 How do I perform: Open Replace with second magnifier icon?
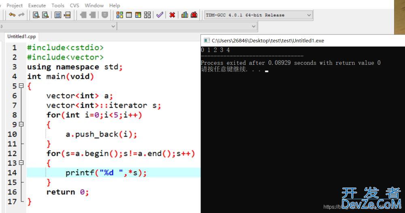click(45, 15)
